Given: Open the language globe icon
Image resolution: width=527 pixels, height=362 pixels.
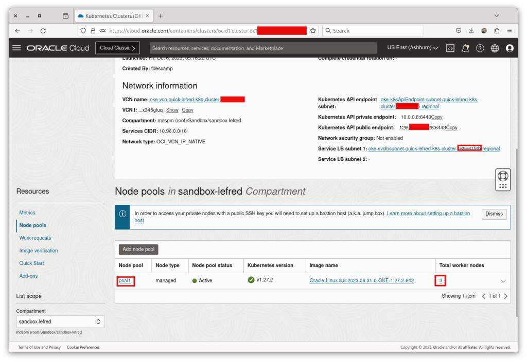Looking at the screenshot, I should (495, 48).
